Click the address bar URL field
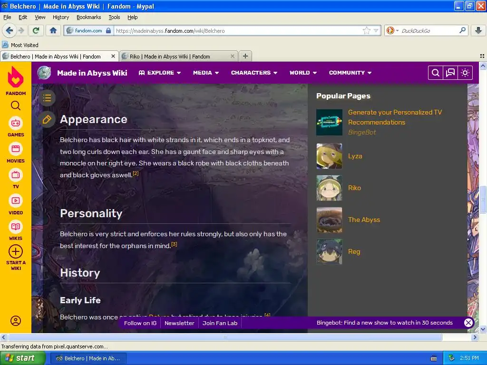Viewport: 487px width, 365px height. coord(238,30)
